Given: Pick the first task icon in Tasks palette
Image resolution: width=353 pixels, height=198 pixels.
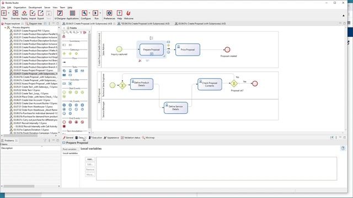Looking at the screenshot, I should pyautogui.click(x=64, y=71).
